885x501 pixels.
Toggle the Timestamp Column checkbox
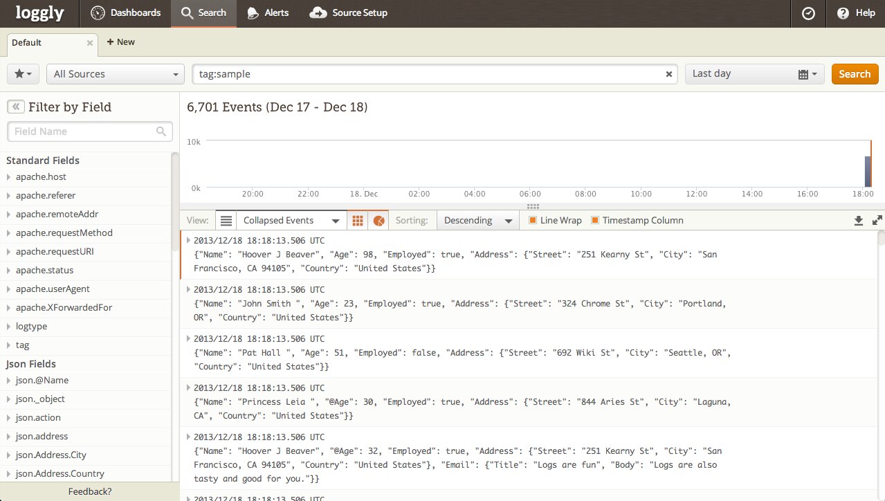595,221
